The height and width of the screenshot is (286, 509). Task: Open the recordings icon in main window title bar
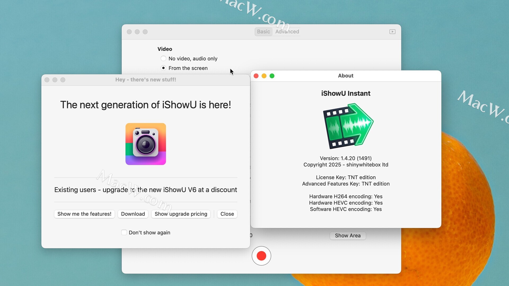pos(392,32)
